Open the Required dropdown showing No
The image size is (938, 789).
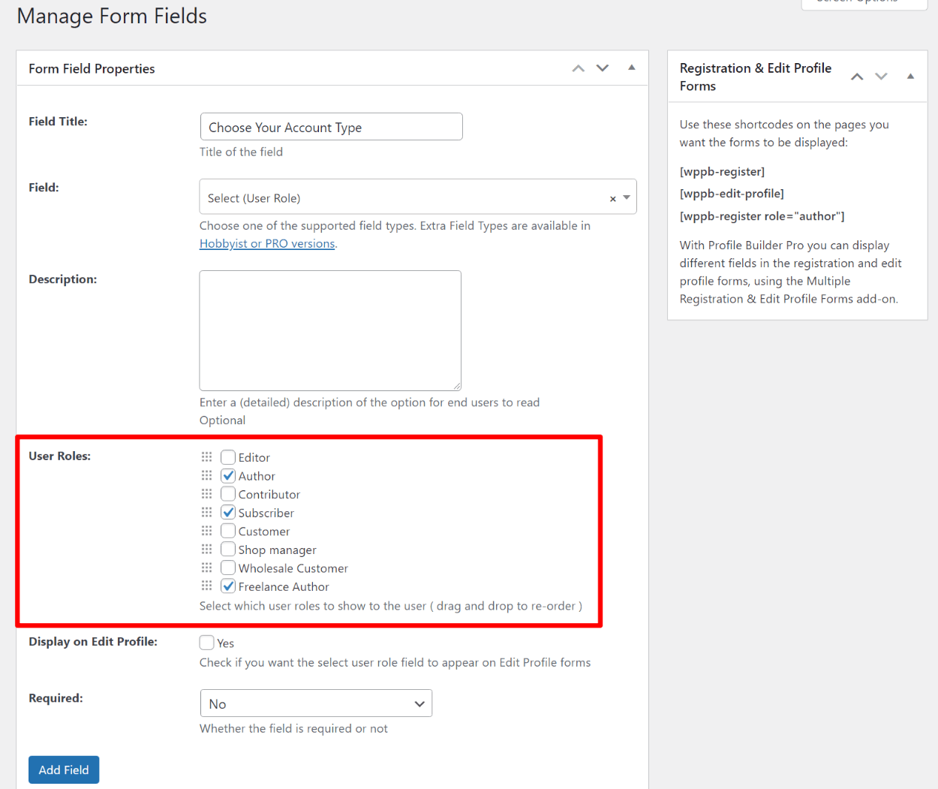point(316,703)
